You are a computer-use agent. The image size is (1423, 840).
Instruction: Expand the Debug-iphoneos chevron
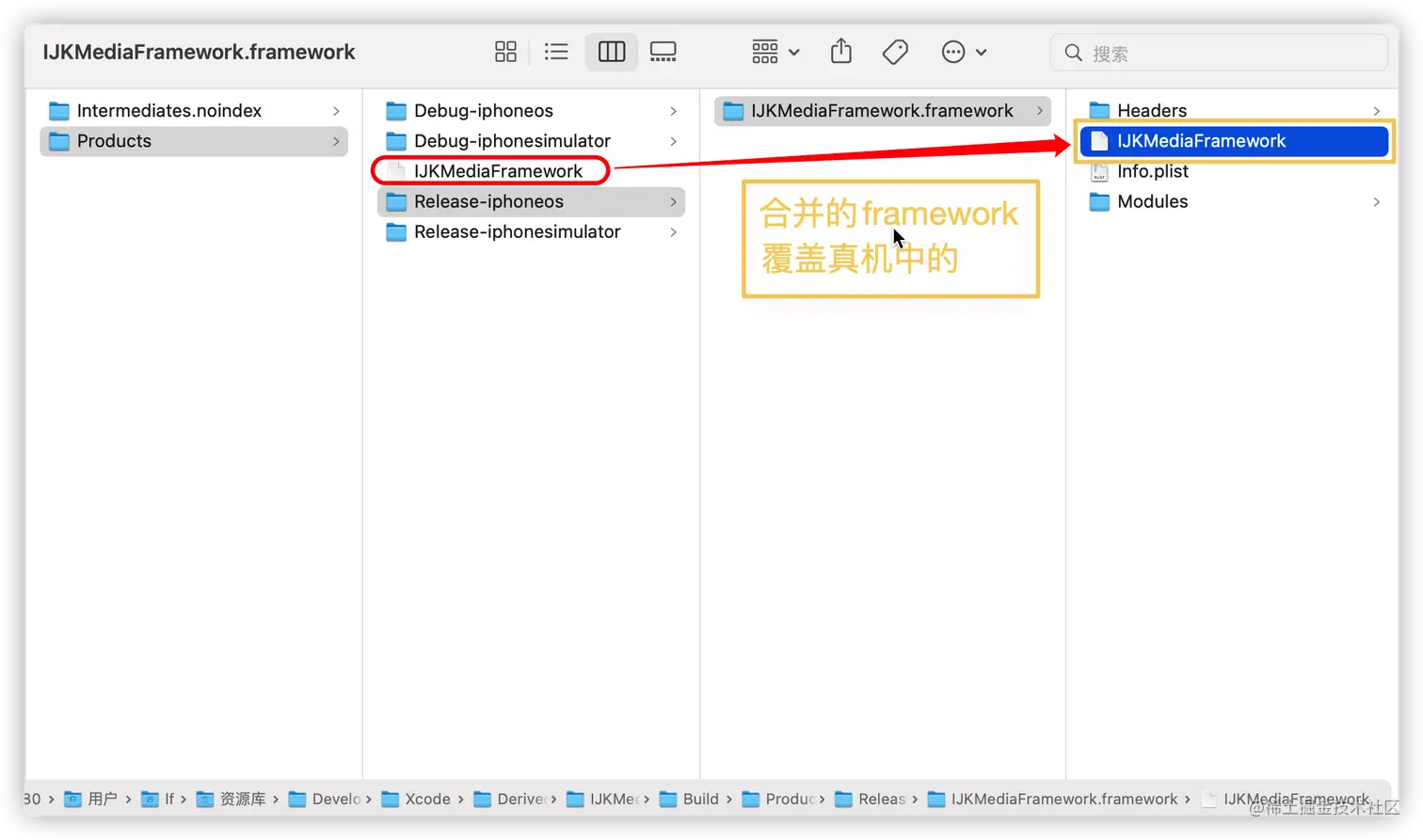coord(673,111)
